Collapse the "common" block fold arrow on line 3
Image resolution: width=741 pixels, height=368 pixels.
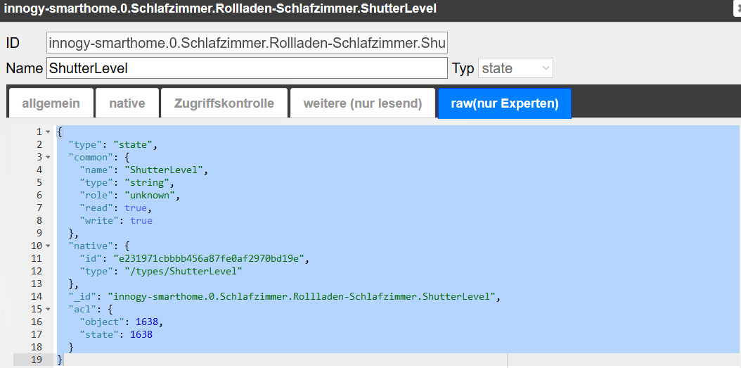pos(48,157)
